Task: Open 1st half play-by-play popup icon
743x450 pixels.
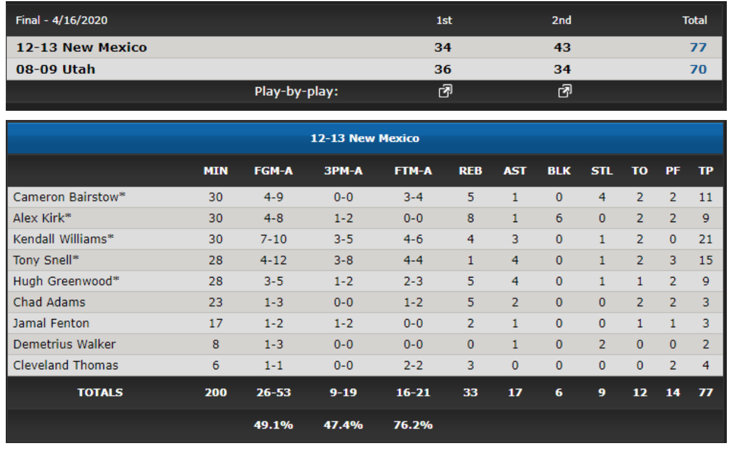Action: pos(444,91)
